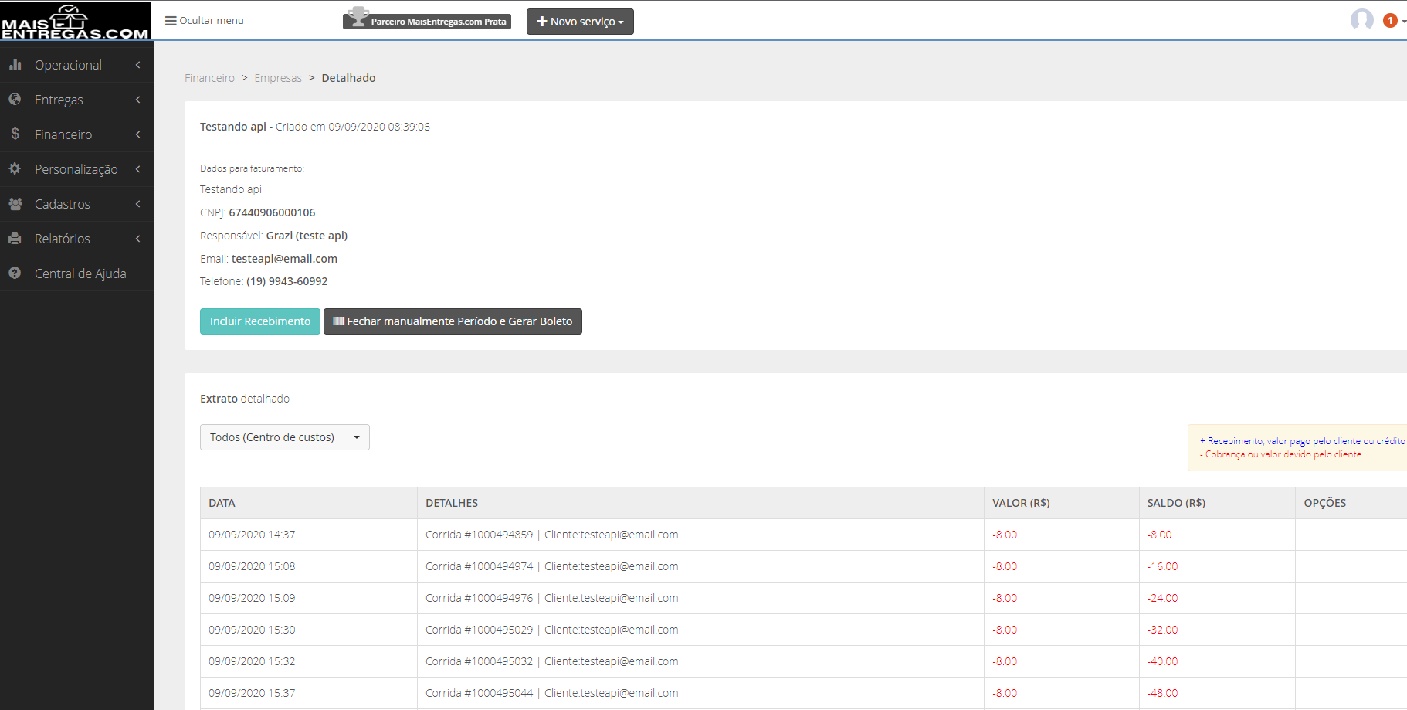Open the Financeiro sidebar menu
The image size is (1407, 710).
click(x=76, y=134)
